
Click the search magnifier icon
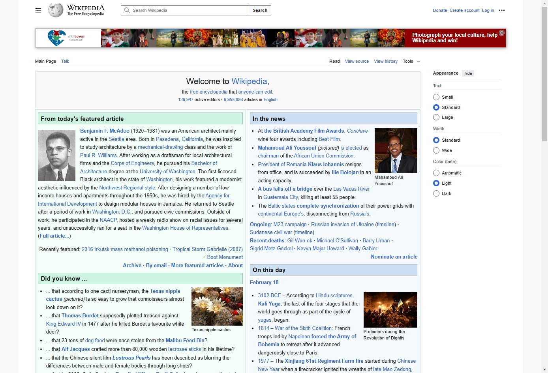pos(127,10)
